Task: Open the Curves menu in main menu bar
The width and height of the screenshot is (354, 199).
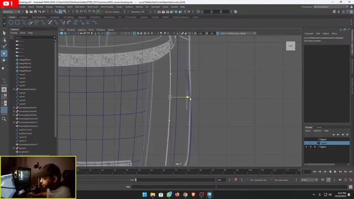Action: click(119, 7)
